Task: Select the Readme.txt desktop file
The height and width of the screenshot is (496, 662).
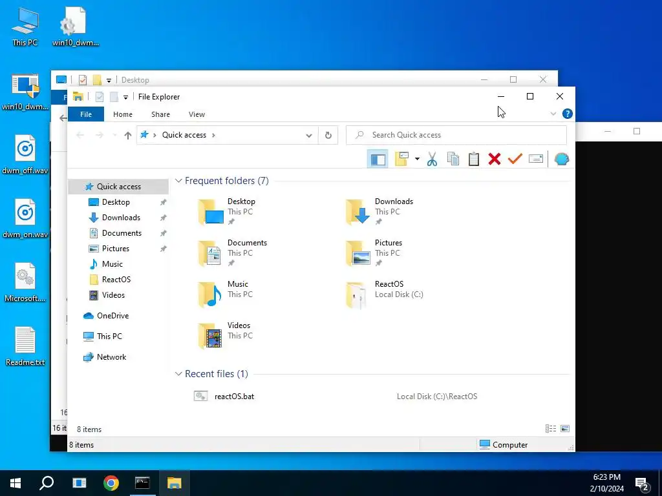Action: point(25,346)
